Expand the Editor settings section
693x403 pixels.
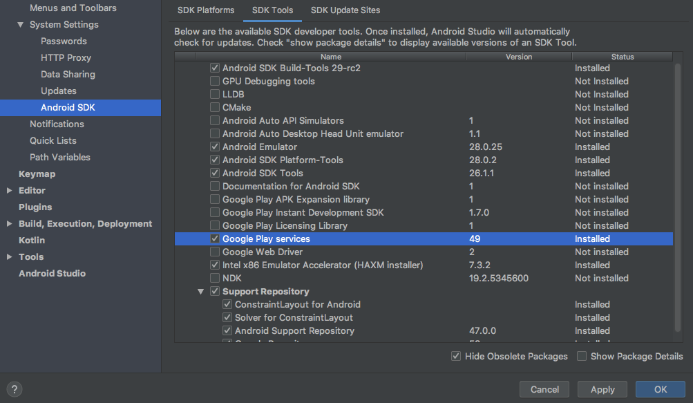(9, 190)
